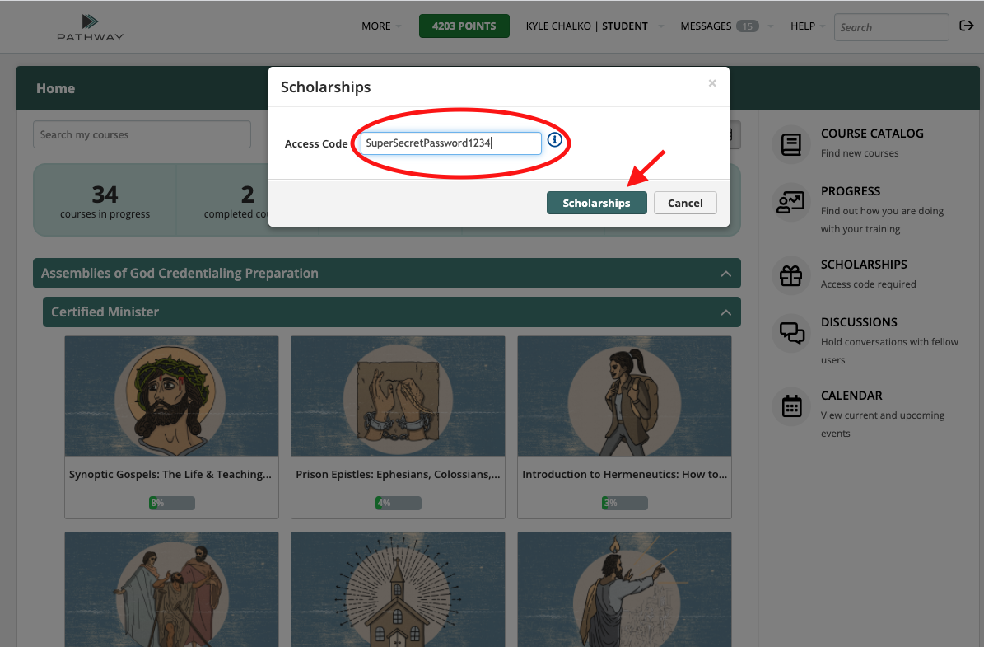Click the 8% progress bar
Image resolution: width=984 pixels, height=647 pixels.
click(x=172, y=503)
